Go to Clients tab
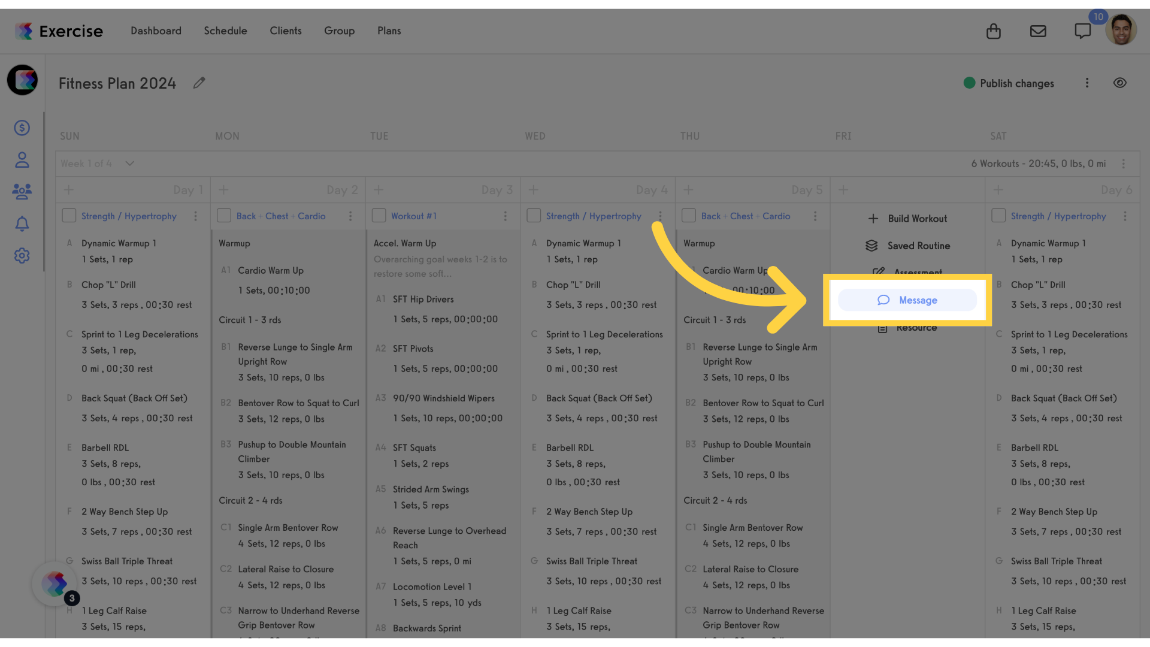The width and height of the screenshot is (1150, 647). pyautogui.click(x=286, y=31)
